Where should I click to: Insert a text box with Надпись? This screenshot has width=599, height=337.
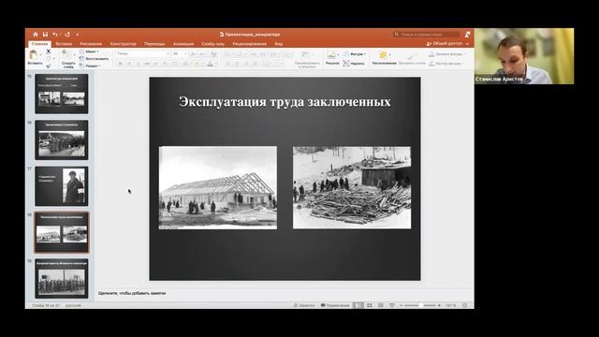click(x=354, y=64)
